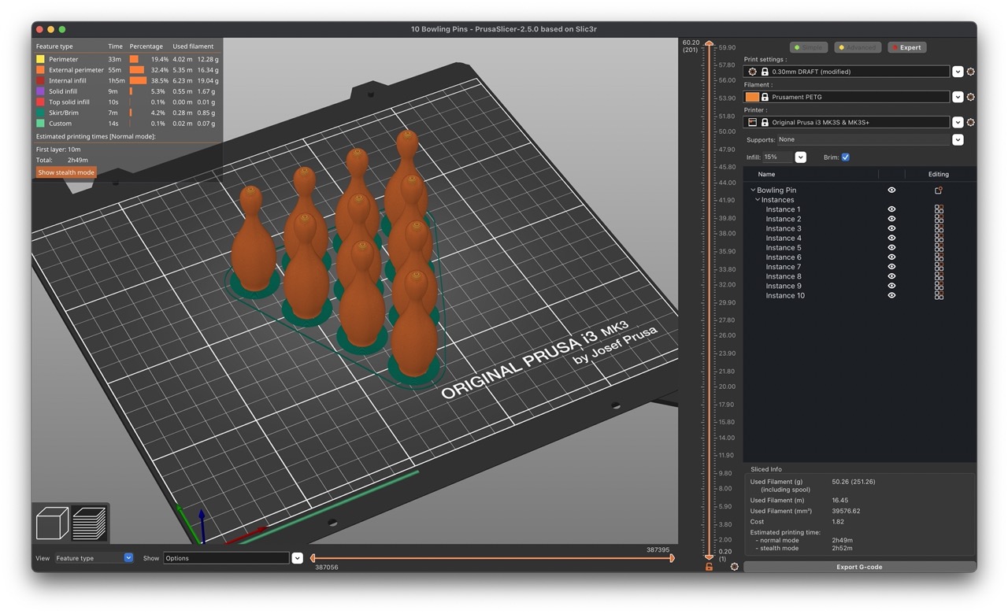The width and height of the screenshot is (1008, 614).
Task: Hide Instance 10 with its eye icon
Action: pyautogui.click(x=891, y=295)
